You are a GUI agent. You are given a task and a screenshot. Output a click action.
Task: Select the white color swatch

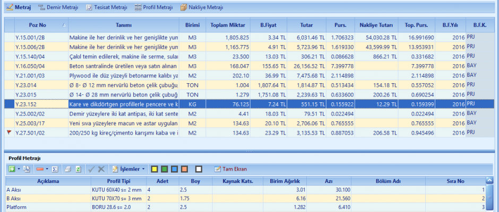(199, 169)
